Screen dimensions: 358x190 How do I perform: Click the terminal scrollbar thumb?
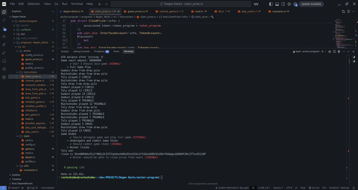point(349,61)
